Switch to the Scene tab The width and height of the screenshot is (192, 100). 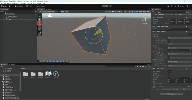[41, 9]
